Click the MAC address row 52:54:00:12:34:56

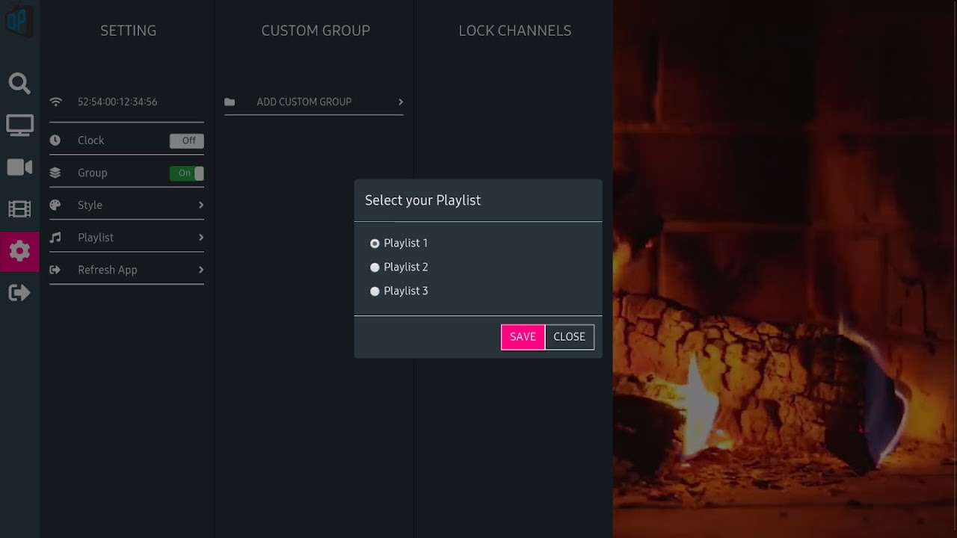[117, 102]
